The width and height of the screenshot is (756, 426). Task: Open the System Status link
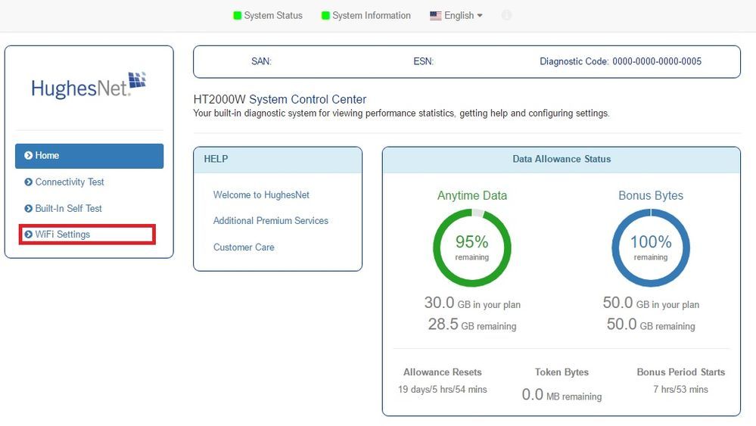tap(273, 15)
